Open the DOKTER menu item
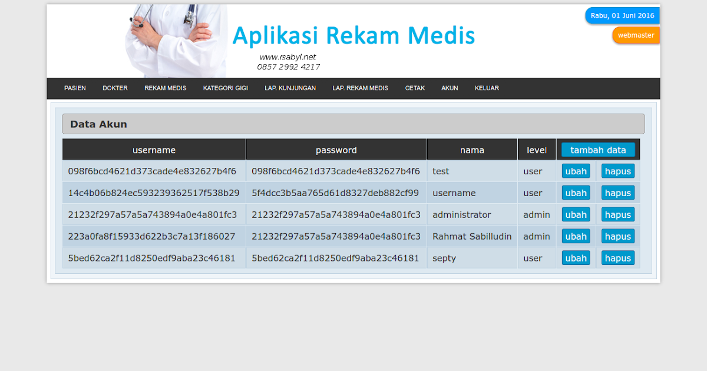The width and height of the screenshot is (707, 371). click(x=115, y=88)
